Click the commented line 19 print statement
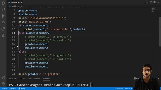 (48, 55)
